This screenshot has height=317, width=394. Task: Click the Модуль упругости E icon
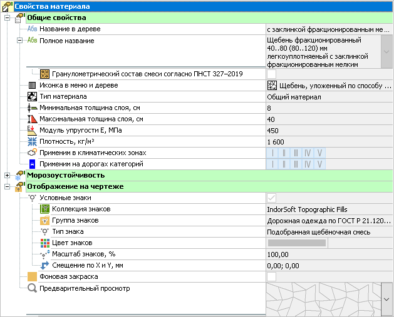point(32,131)
